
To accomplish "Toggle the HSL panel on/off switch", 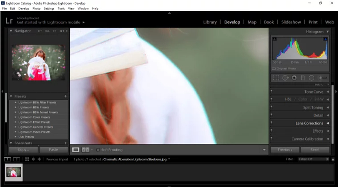I will click(x=271, y=99).
